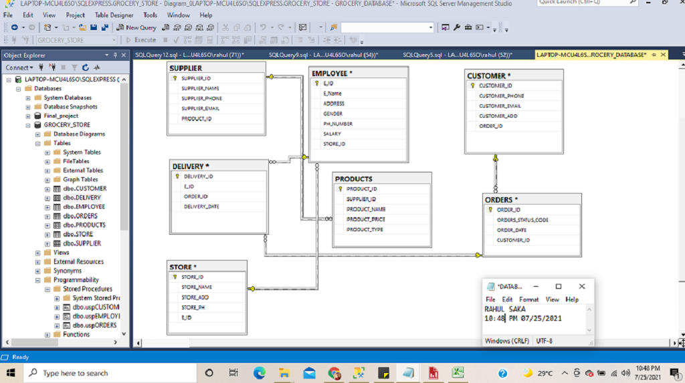The width and height of the screenshot is (685, 383).
Task: Click the Properties wrench toolbar icon
Action: 456,27
